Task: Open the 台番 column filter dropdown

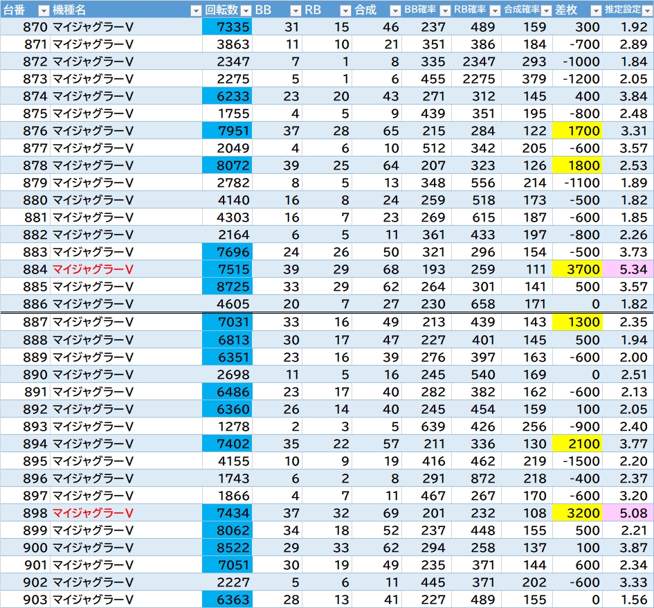Action: pyautogui.click(x=44, y=10)
